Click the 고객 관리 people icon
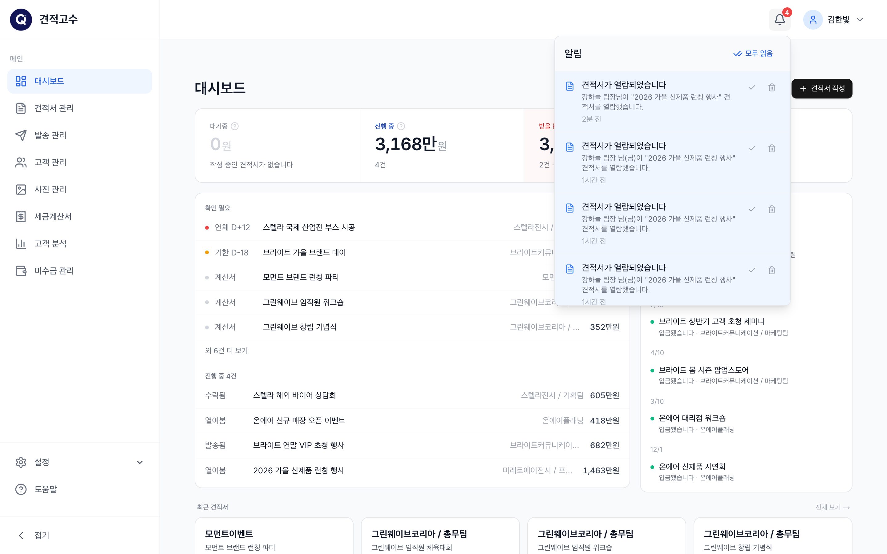The height and width of the screenshot is (554, 887). coord(21,162)
